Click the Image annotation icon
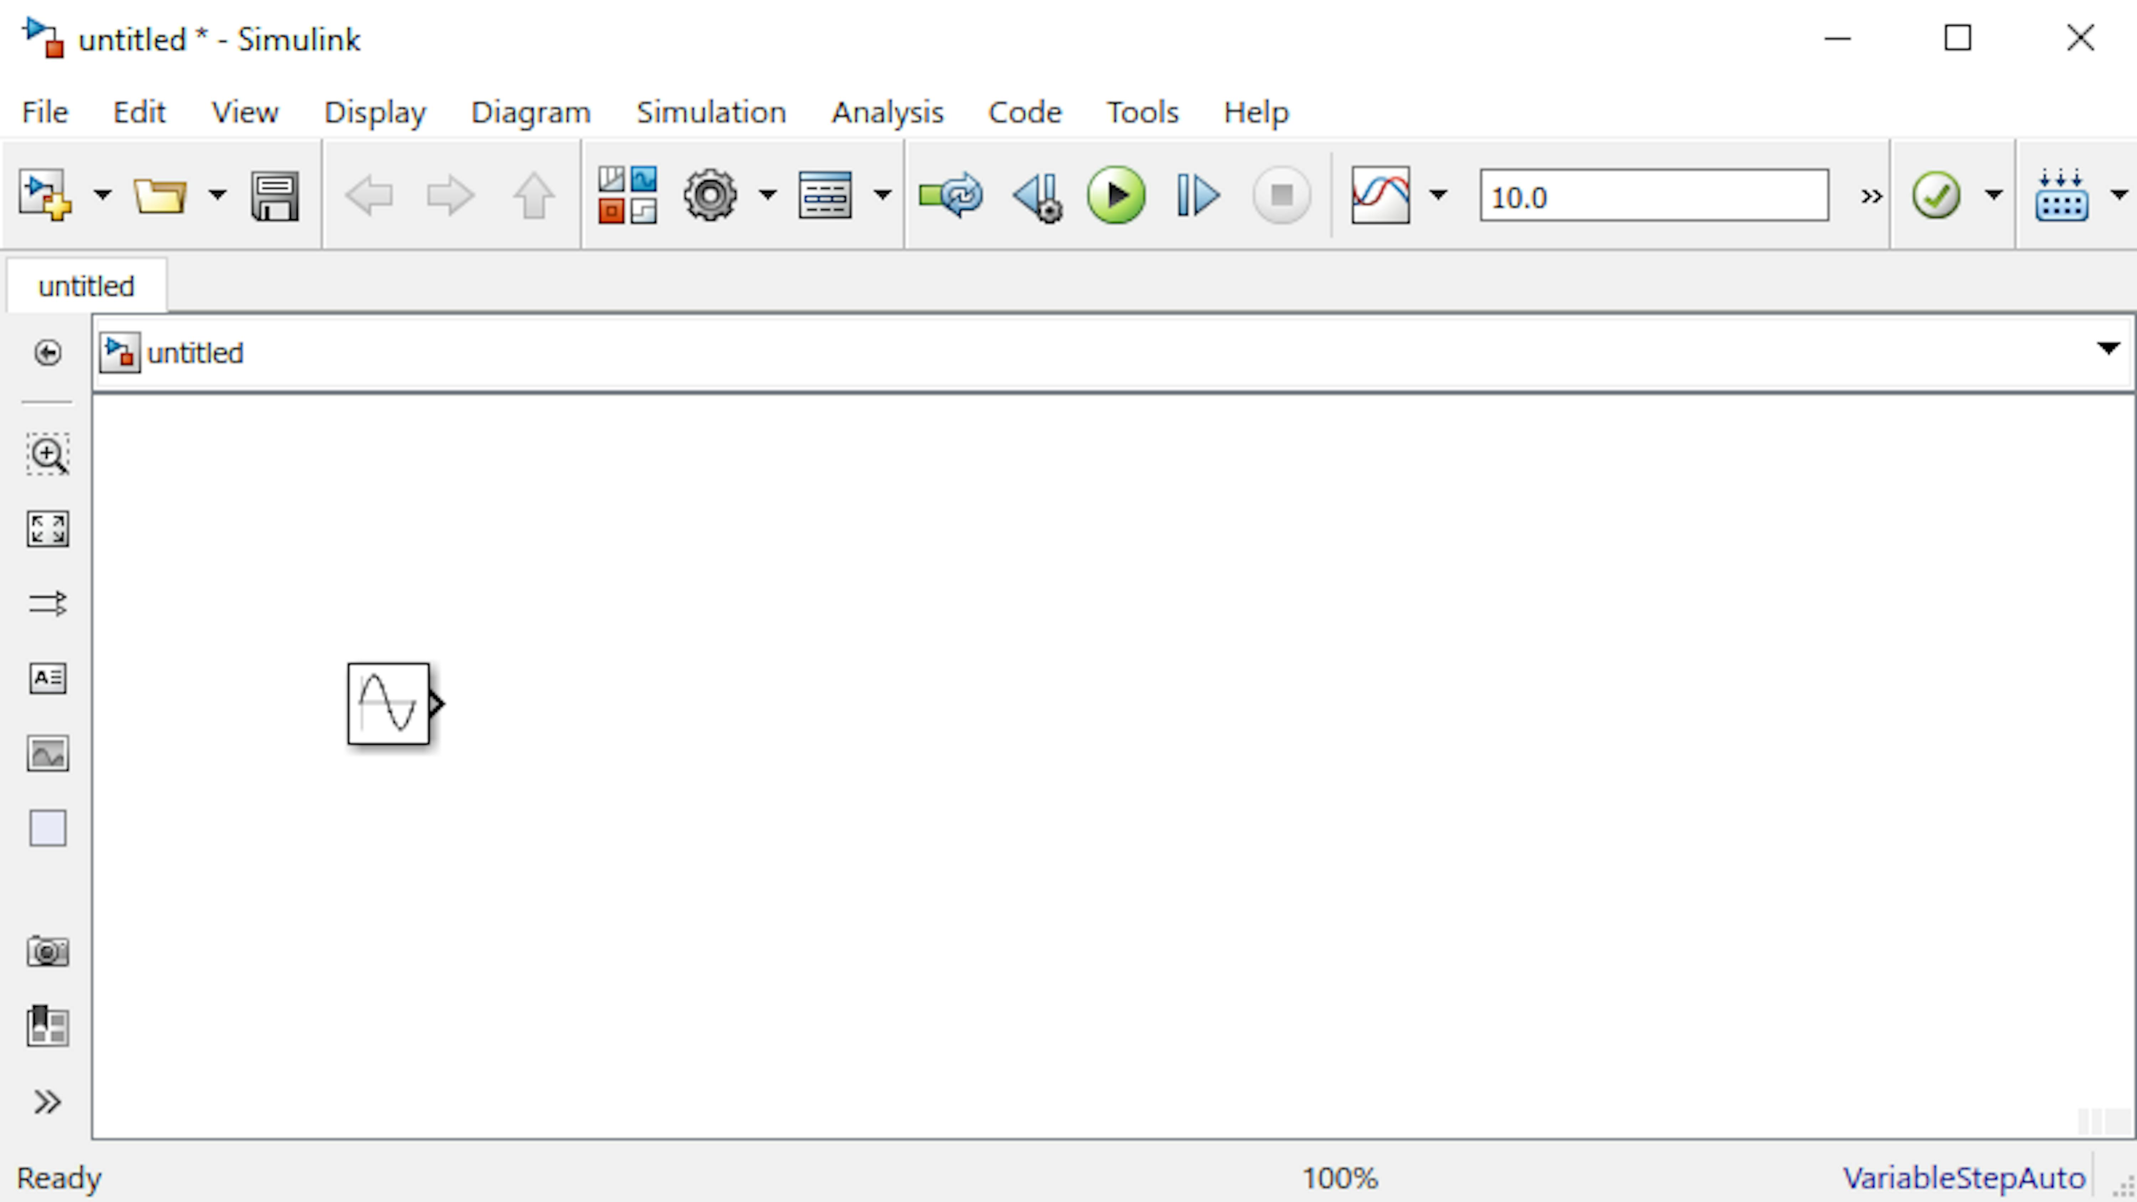Image resolution: width=2137 pixels, height=1202 pixels. click(x=47, y=753)
